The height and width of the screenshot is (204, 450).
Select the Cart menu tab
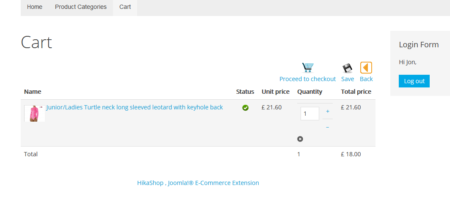(x=125, y=7)
